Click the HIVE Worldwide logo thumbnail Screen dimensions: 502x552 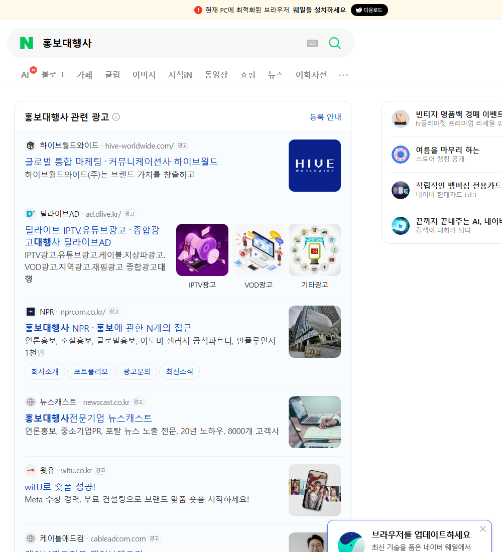[315, 166]
